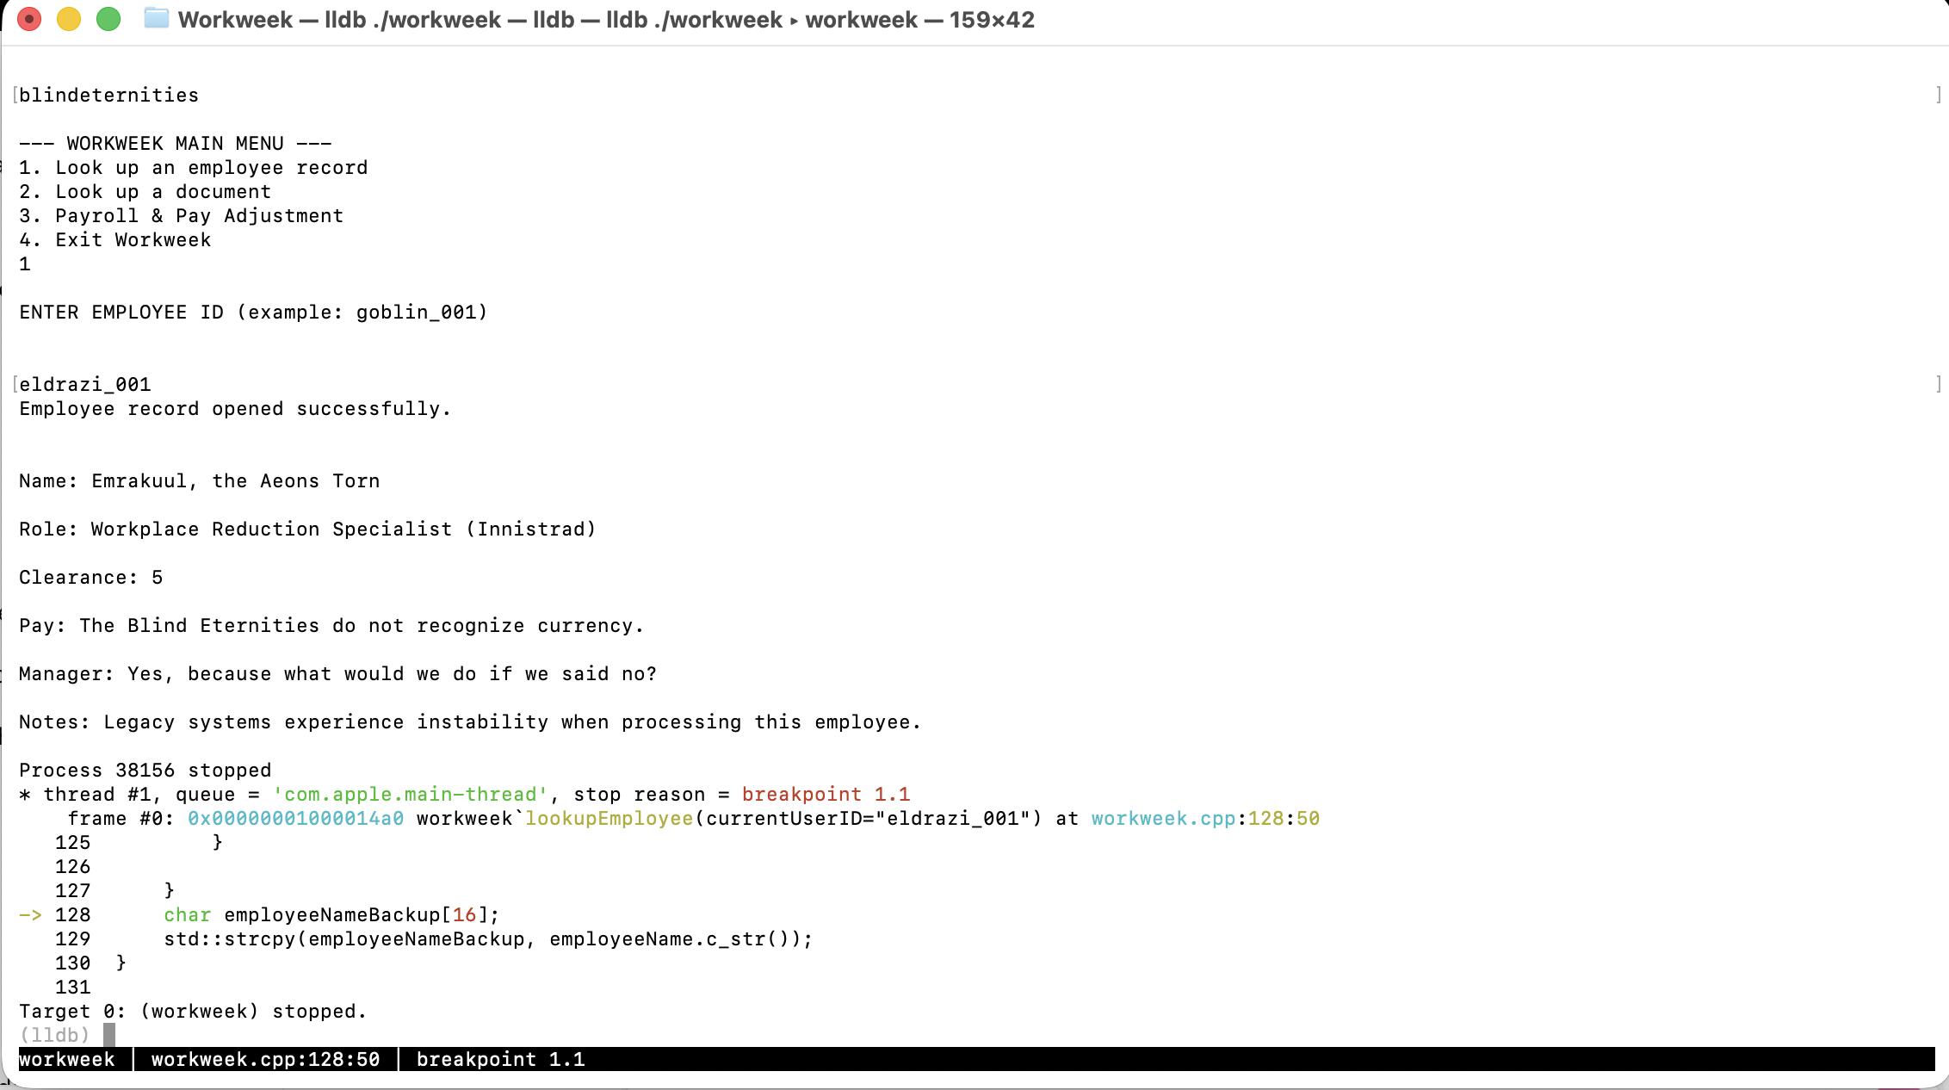1949x1090 pixels.
Task: Click the 'Notes: Legacy systems experience instability' line
Action: point(471,722)
